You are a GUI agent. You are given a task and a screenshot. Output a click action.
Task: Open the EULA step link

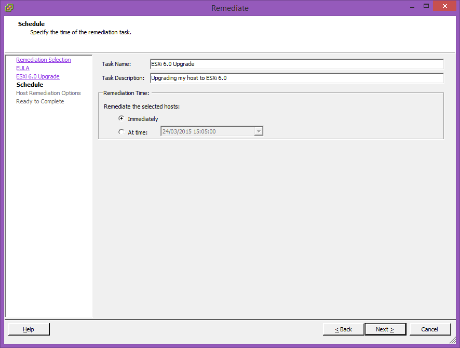click(x=23, y=68)
